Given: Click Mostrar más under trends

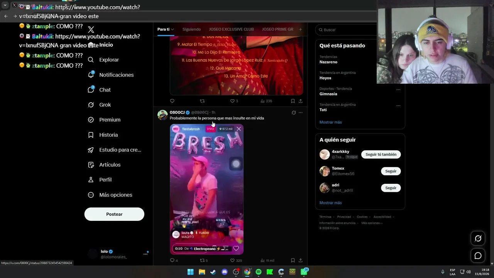Looking at the screenshot, I should (330, 122).
